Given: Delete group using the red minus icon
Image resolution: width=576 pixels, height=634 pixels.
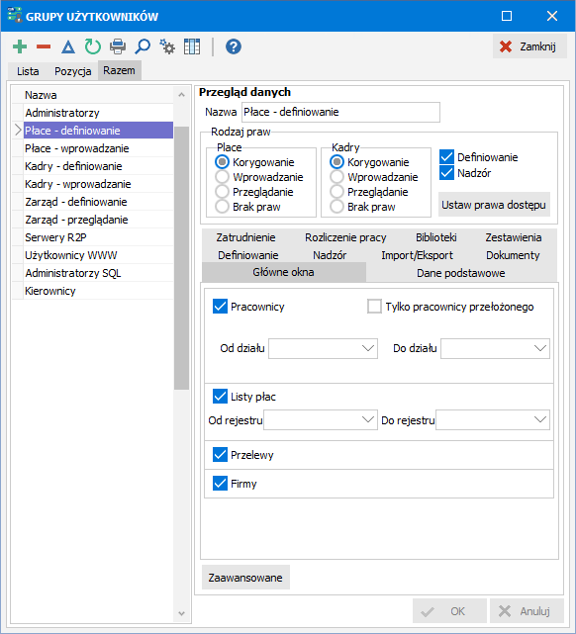Looking at the screenshot, I should point(44,46).
